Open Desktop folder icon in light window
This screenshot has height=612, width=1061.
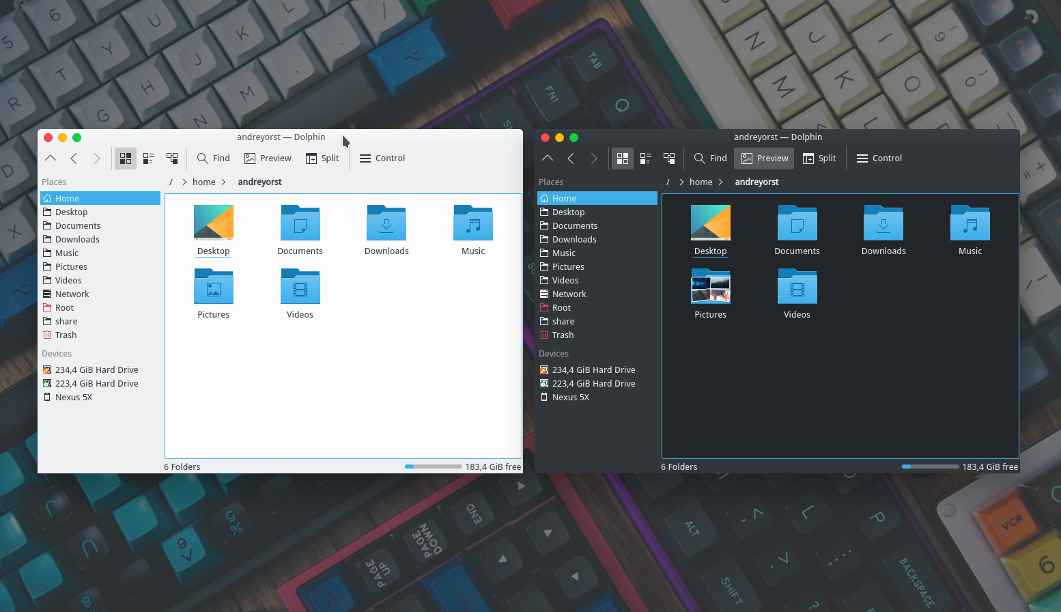[214, 223]
